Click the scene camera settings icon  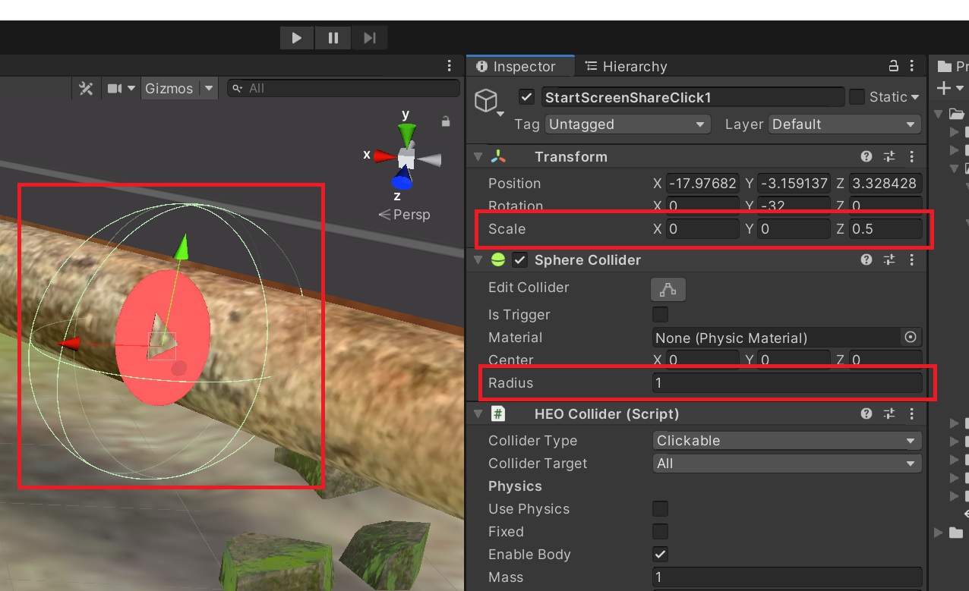[115, 89]
